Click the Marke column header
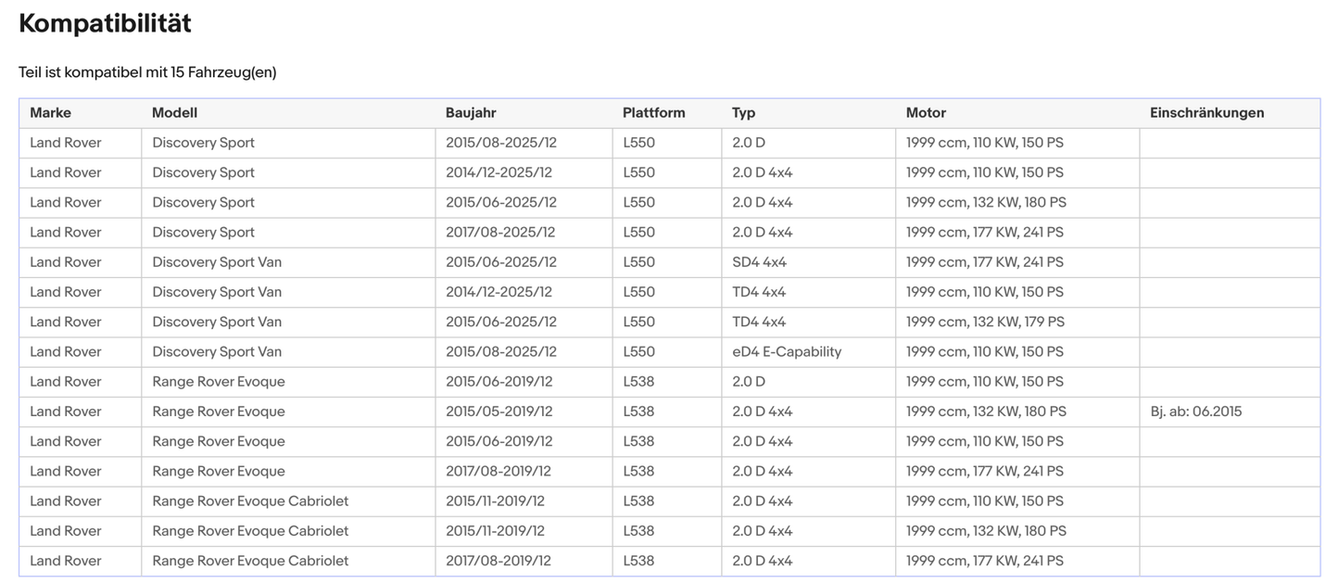1339x583 pixels. tap(50, 113)
